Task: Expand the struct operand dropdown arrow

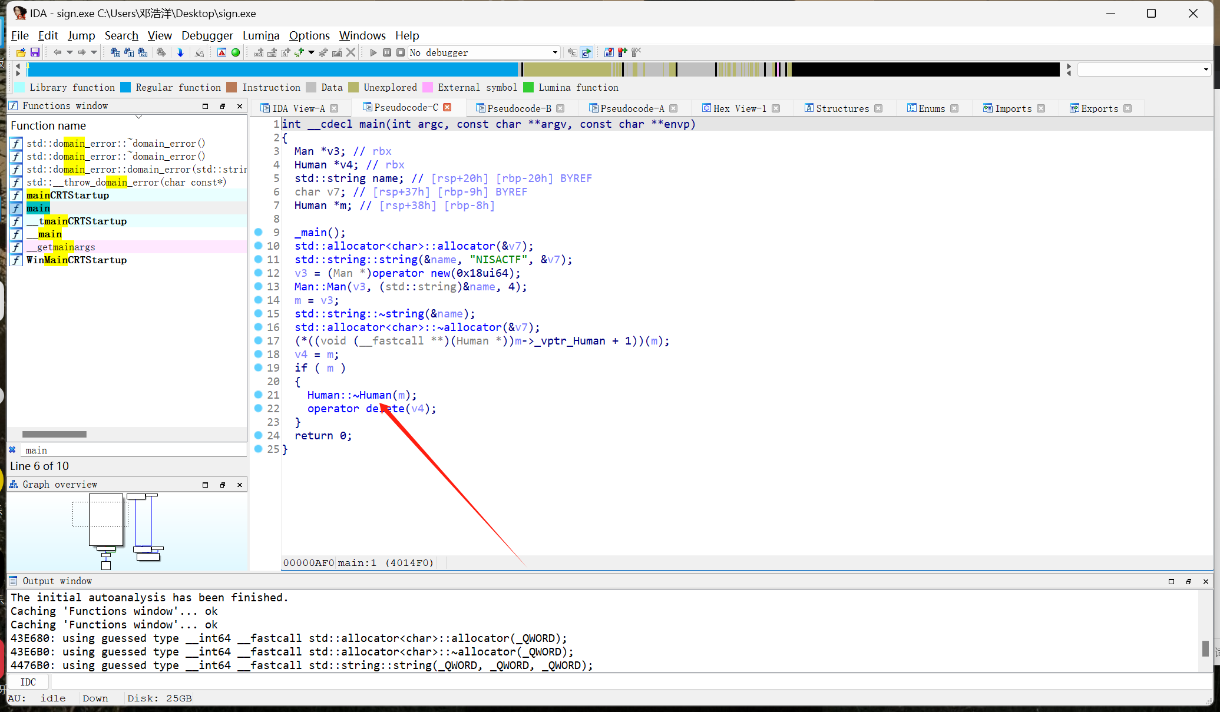Action: click(x=311, y=52)
